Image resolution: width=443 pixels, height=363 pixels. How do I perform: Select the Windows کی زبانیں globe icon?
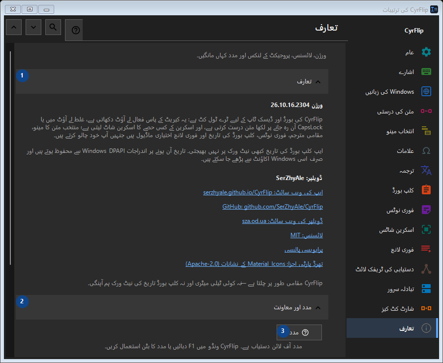point(426,91)
